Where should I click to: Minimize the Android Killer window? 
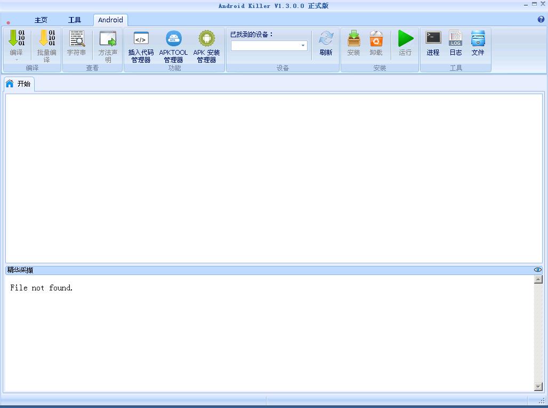(x=526, y=5)
